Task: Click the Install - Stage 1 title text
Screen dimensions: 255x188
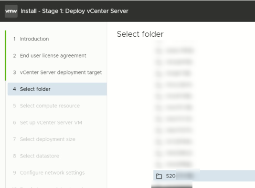Action: point(74,11)
